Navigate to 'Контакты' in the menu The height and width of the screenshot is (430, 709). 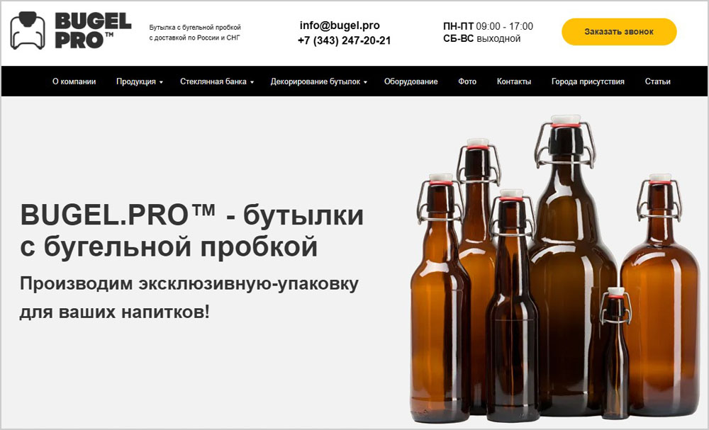[513, 81]
